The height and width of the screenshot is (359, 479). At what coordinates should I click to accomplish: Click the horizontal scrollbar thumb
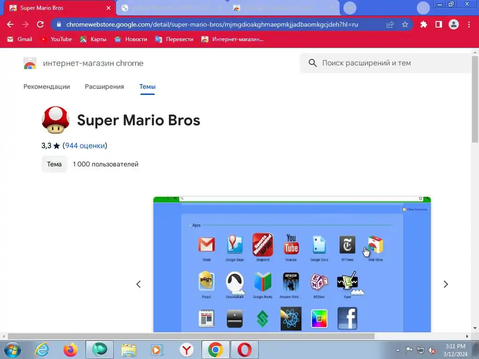pos(191,336)
